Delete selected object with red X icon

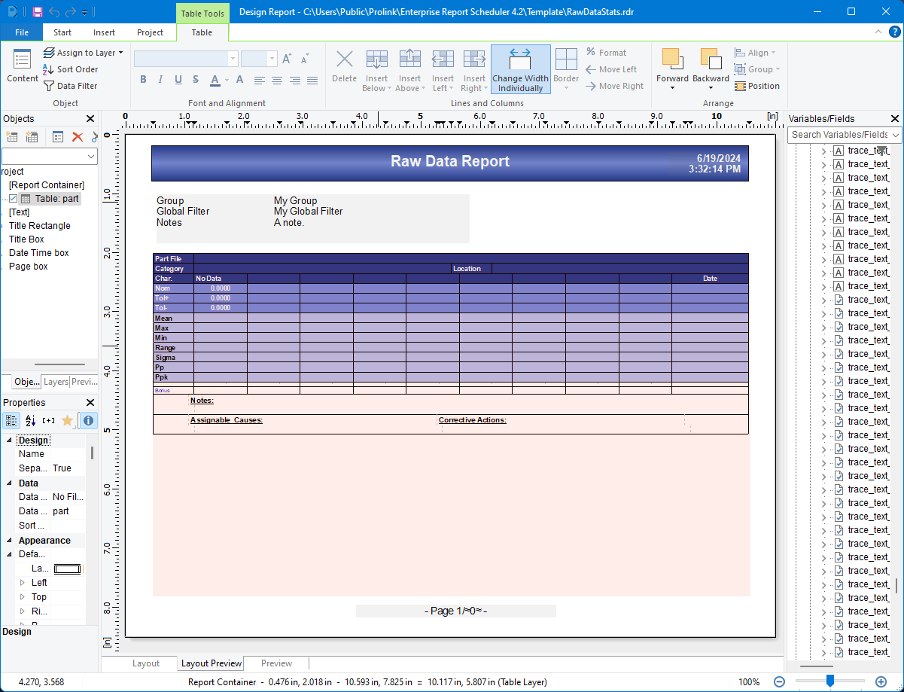[x=78, y=136]
